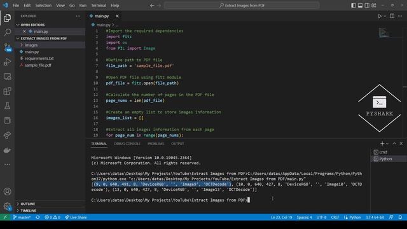Viewport: 407px width, 229px height.
Task: Open the File menu
Action: pos(16,6)
